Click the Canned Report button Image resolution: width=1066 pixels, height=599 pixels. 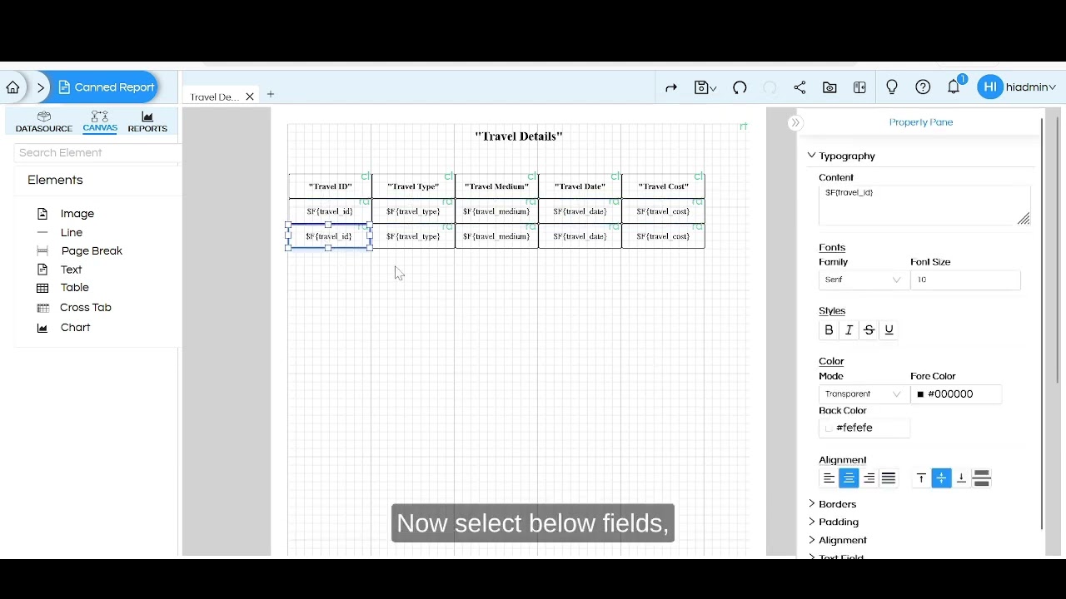click(x=106, y=87)
